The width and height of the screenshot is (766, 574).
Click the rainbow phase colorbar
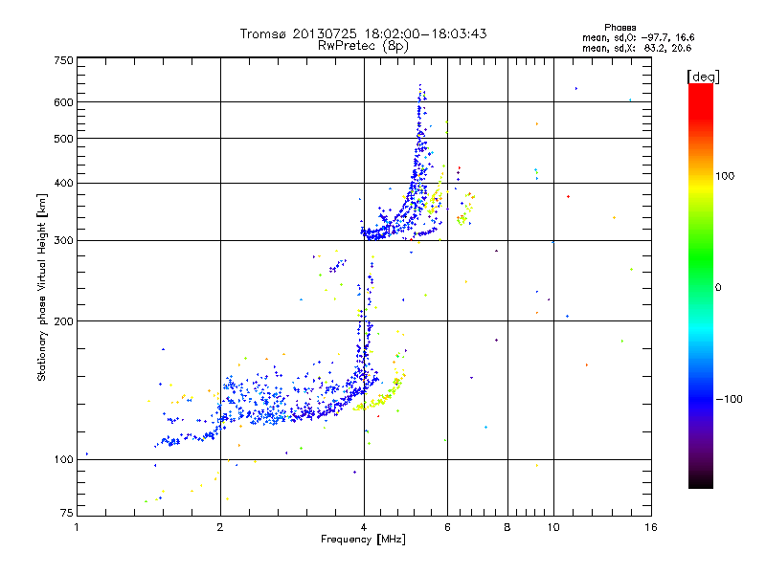[701, 285]
